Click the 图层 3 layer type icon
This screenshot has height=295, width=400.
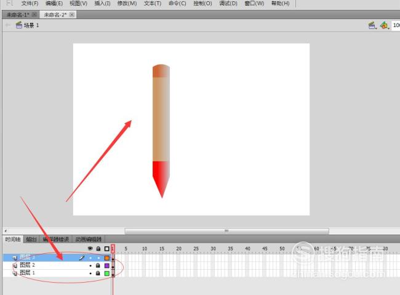click(15, 258)
